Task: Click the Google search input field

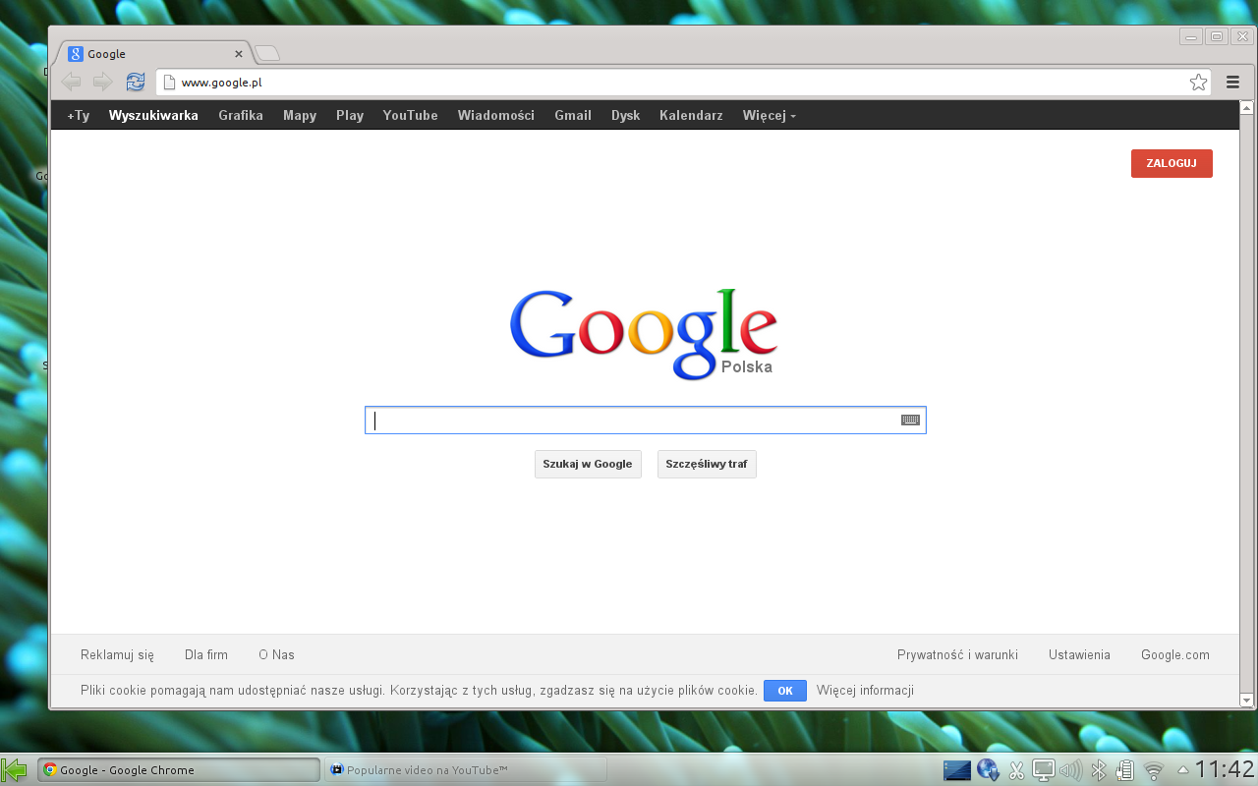Action: click(x=645, y=421)
